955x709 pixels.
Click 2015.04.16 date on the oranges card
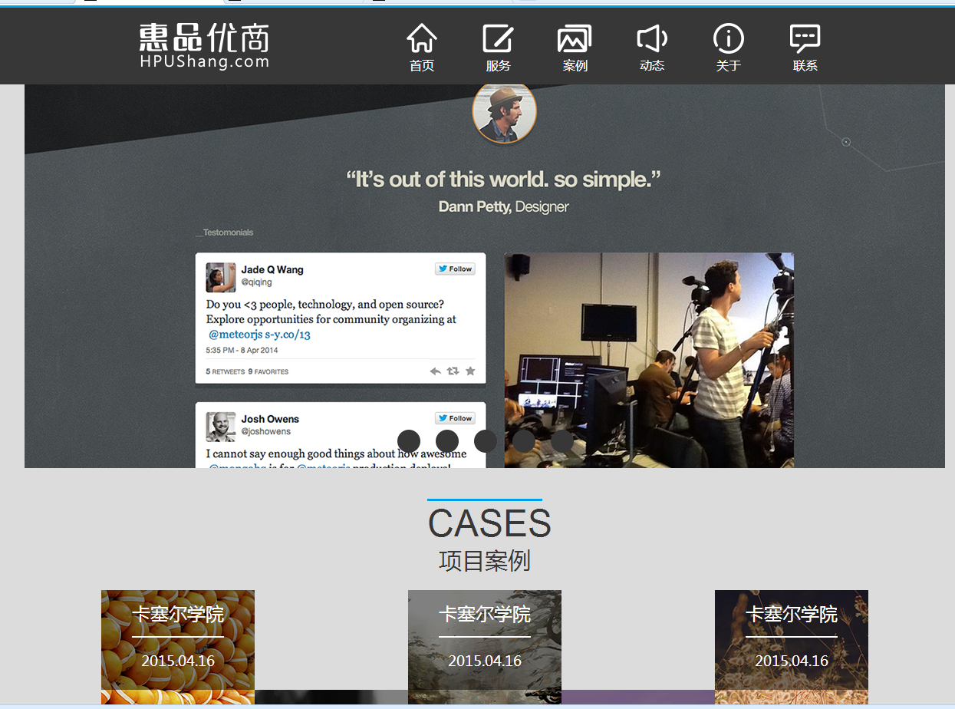pyautogui.click(x=178, y=661)
